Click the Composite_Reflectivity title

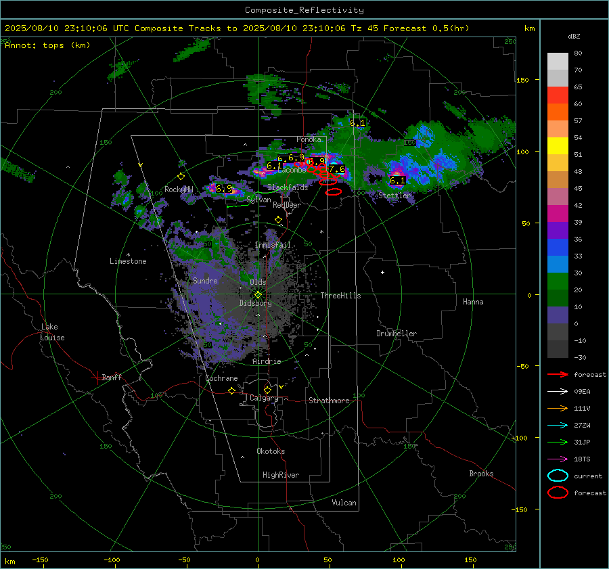(x=304, y=10)
